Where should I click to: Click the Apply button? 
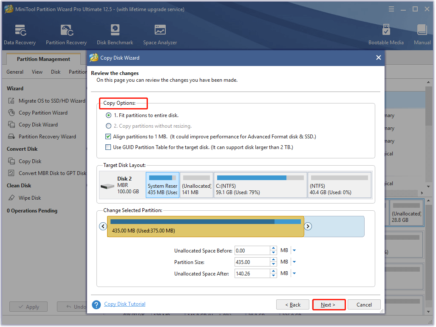tap(28, 307)
